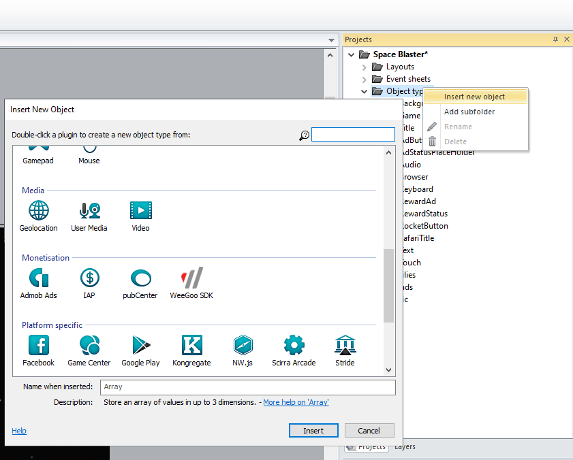Click the IAP monetisation plugin
573x460 pixels.
[89, 278]
